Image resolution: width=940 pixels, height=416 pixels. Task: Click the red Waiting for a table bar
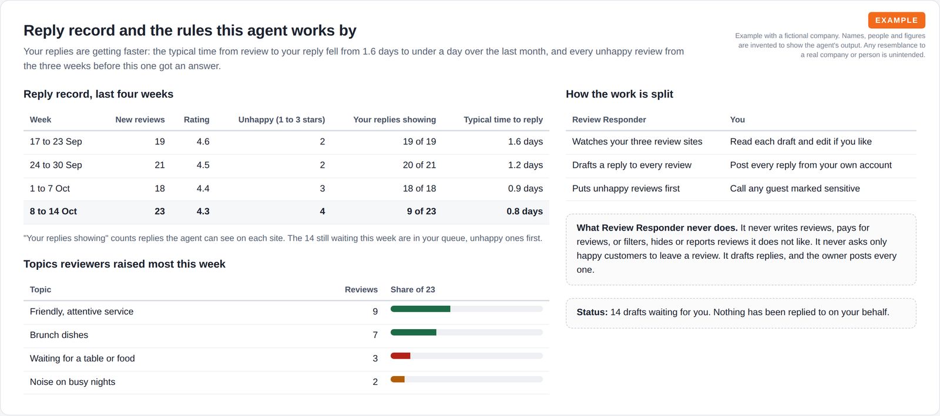[x=401, y=356]
